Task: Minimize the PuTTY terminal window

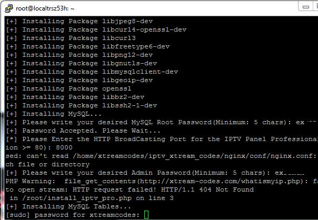Action: [x=306, y=7]
